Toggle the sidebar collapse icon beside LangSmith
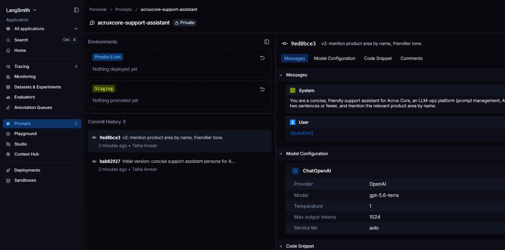Image resolution: width=505 pixels, height=250 pixels. click(x=77, y=10)
